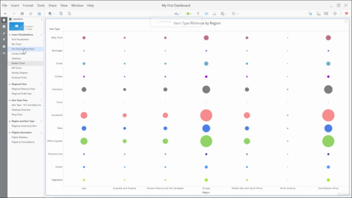Open the Contents panel sidebar icon
This screenshot has height=198, width=352.
click(x=4, y=20)
